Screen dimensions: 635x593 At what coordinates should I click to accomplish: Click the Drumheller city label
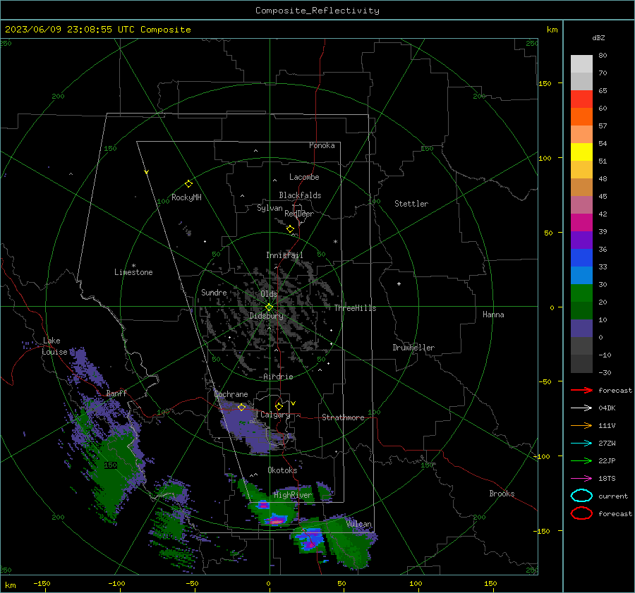coord(413,348)
